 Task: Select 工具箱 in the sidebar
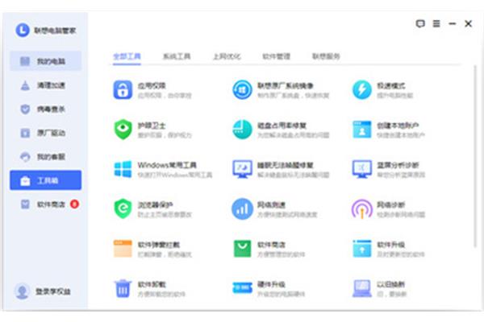(46, 180)
